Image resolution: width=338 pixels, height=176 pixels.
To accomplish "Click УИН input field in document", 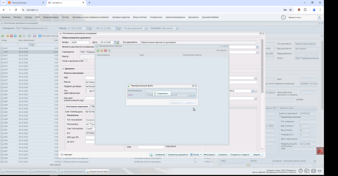I will tap(151, 147).
